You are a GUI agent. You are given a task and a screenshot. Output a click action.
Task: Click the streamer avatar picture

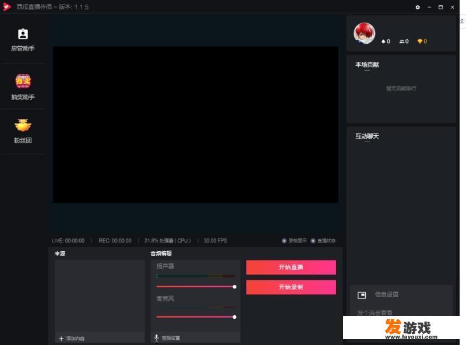(x=365, y=33)
